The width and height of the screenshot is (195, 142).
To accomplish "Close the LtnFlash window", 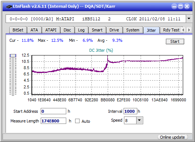I will pos(186,6).
